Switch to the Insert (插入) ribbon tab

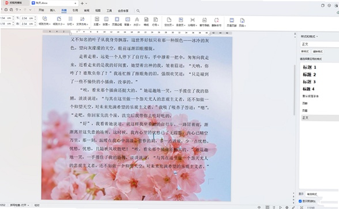(52, 10)
